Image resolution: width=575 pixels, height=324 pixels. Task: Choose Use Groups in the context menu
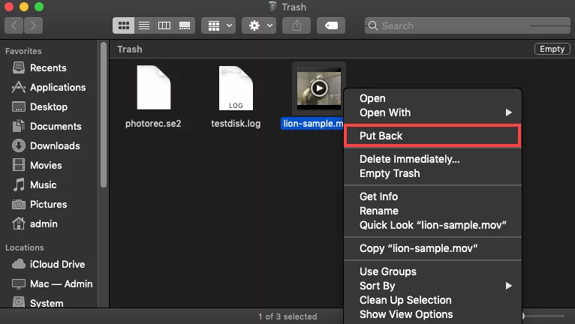[x=432, y=271]
